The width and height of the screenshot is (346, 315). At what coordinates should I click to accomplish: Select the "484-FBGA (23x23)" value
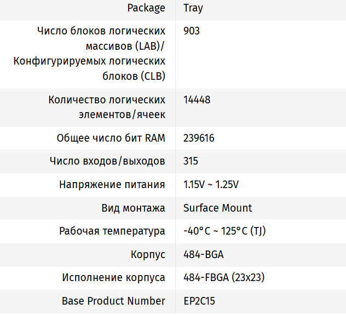tap(224, 278)
